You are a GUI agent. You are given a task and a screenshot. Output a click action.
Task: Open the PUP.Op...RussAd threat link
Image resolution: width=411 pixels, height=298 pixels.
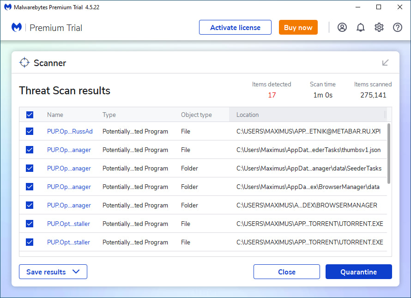coord(70,131)
